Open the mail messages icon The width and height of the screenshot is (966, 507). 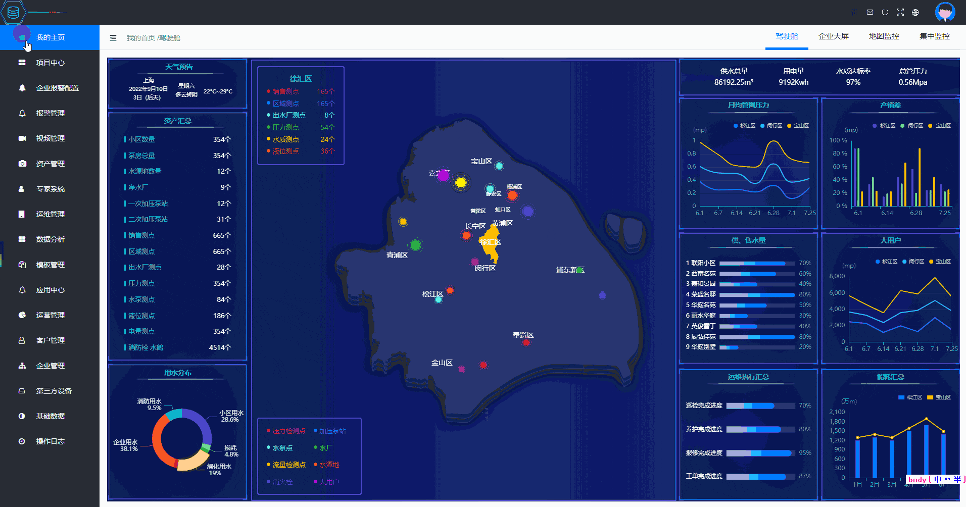coord(870,12)
